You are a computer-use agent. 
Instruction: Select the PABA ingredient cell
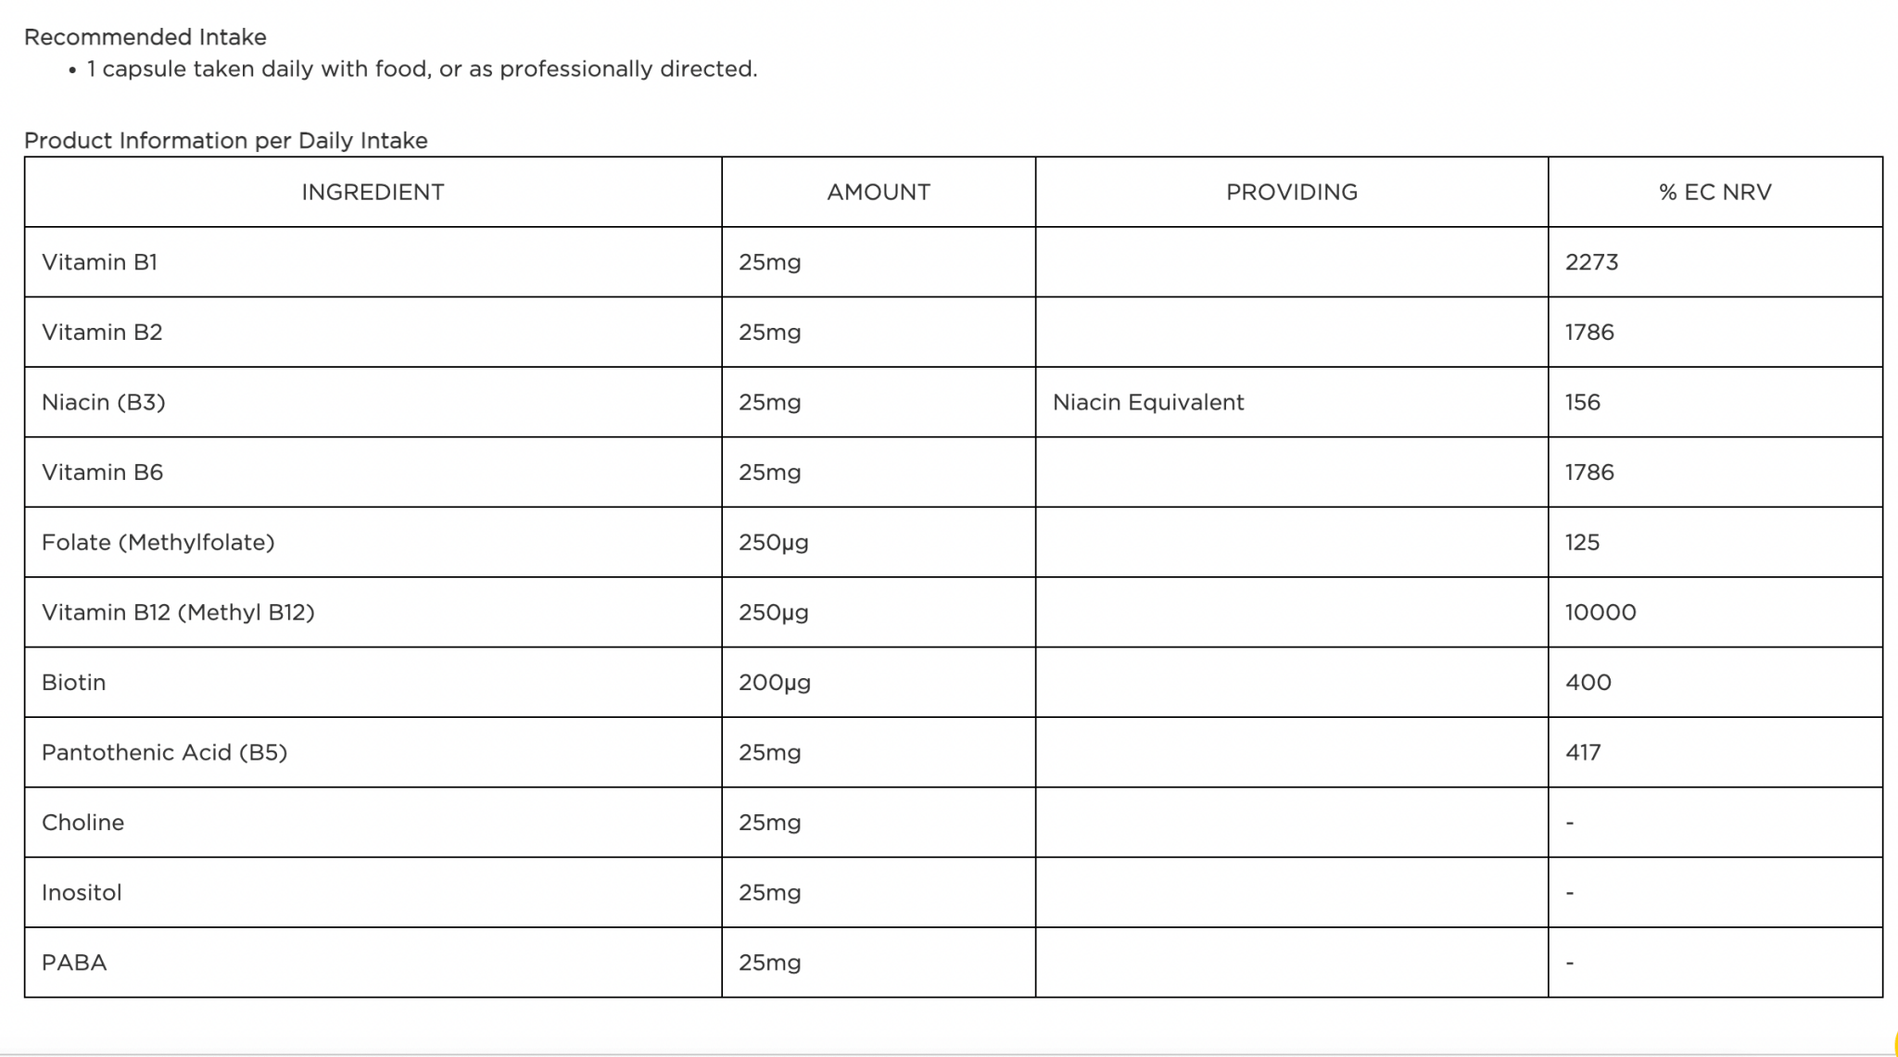click(74, 963)
